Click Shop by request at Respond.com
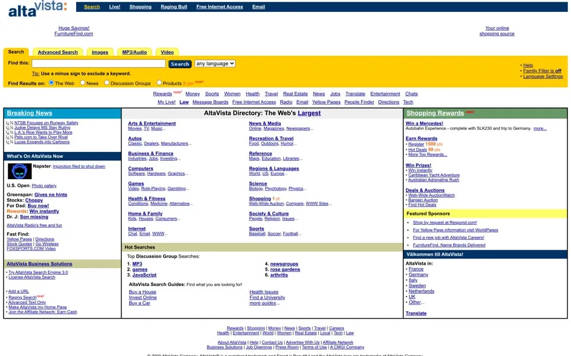Image resolution: width=571 pixels, height=356 pixels. [x=445, y=223]
